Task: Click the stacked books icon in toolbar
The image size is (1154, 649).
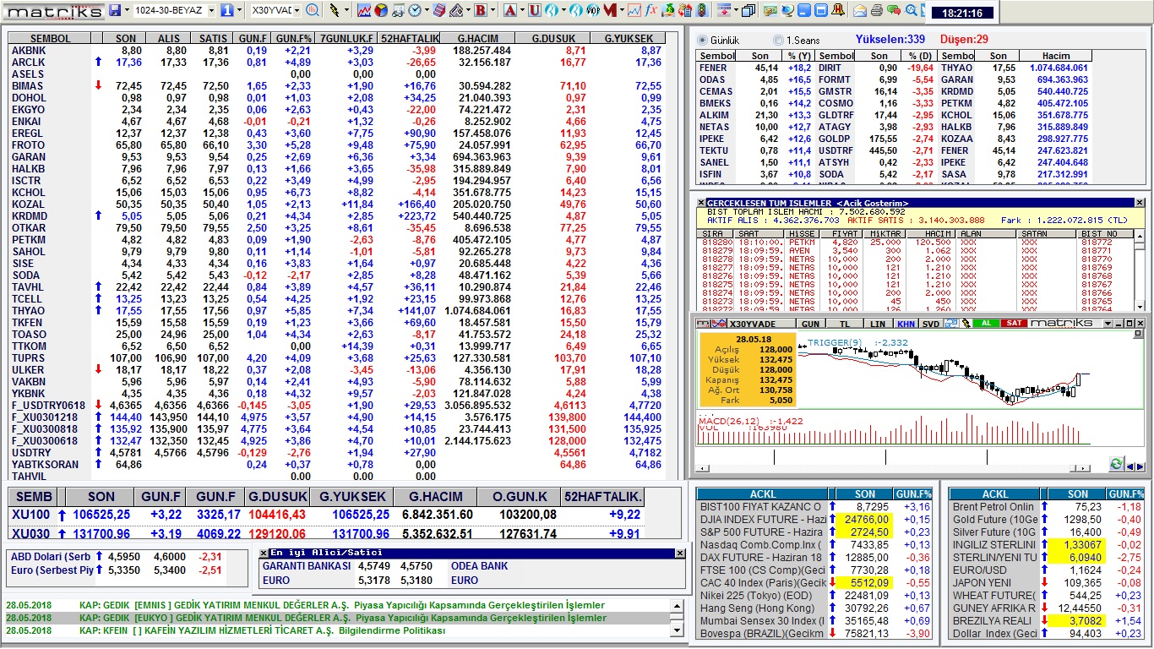Action: point(440,10)
